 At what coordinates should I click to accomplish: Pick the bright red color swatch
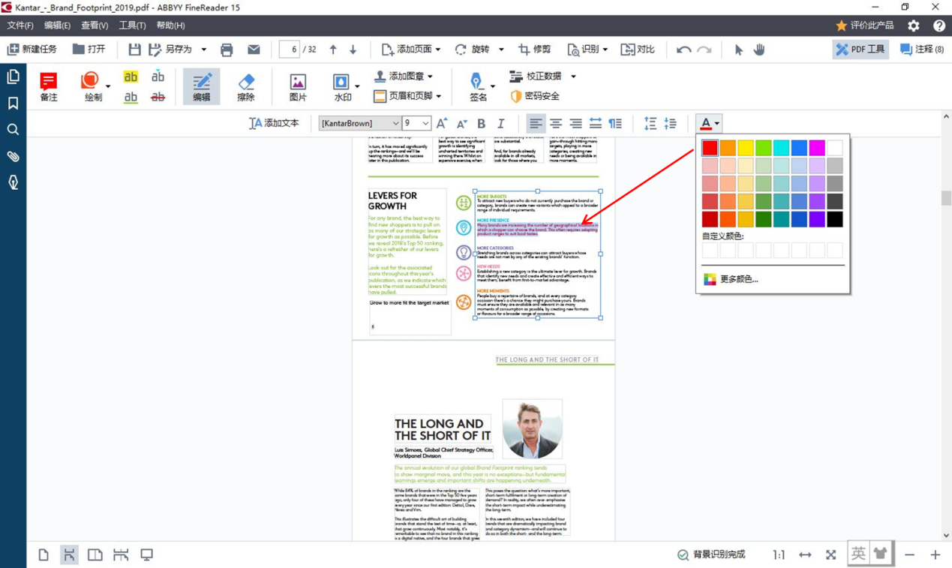710,148
